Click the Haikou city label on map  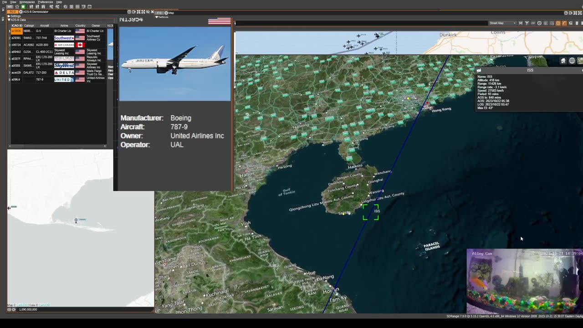pos(355,166)
